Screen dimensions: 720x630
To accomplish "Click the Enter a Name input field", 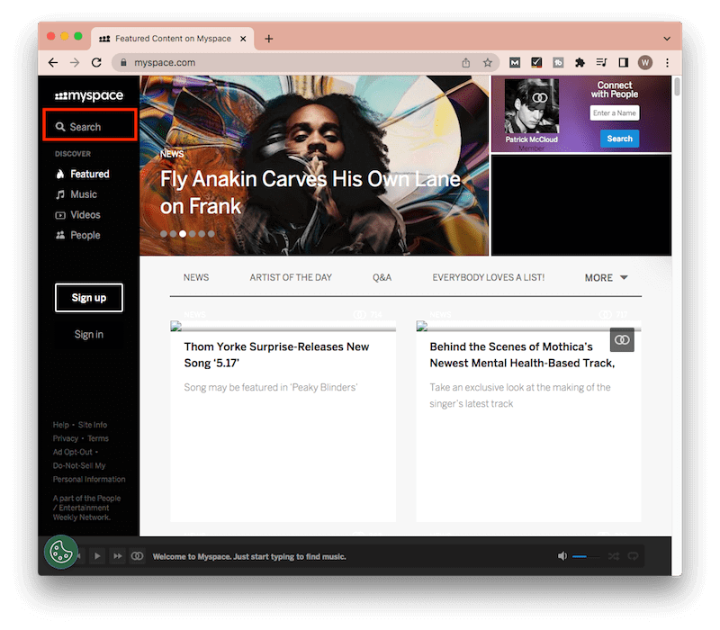I will tap(615, 112).
